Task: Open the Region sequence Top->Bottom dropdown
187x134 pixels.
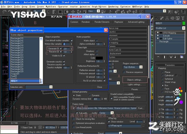Action: pos(141,67)
